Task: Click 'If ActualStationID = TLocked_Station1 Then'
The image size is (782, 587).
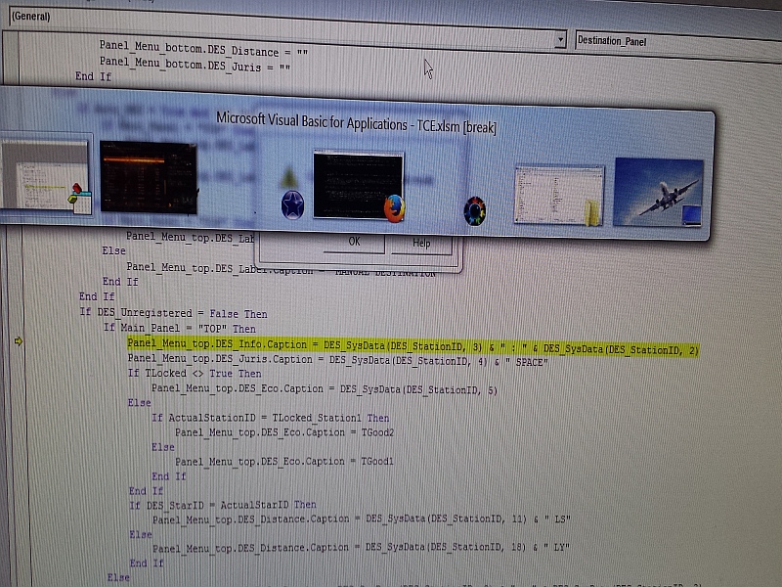Action: pyautogui.click(x=271, y=418)
